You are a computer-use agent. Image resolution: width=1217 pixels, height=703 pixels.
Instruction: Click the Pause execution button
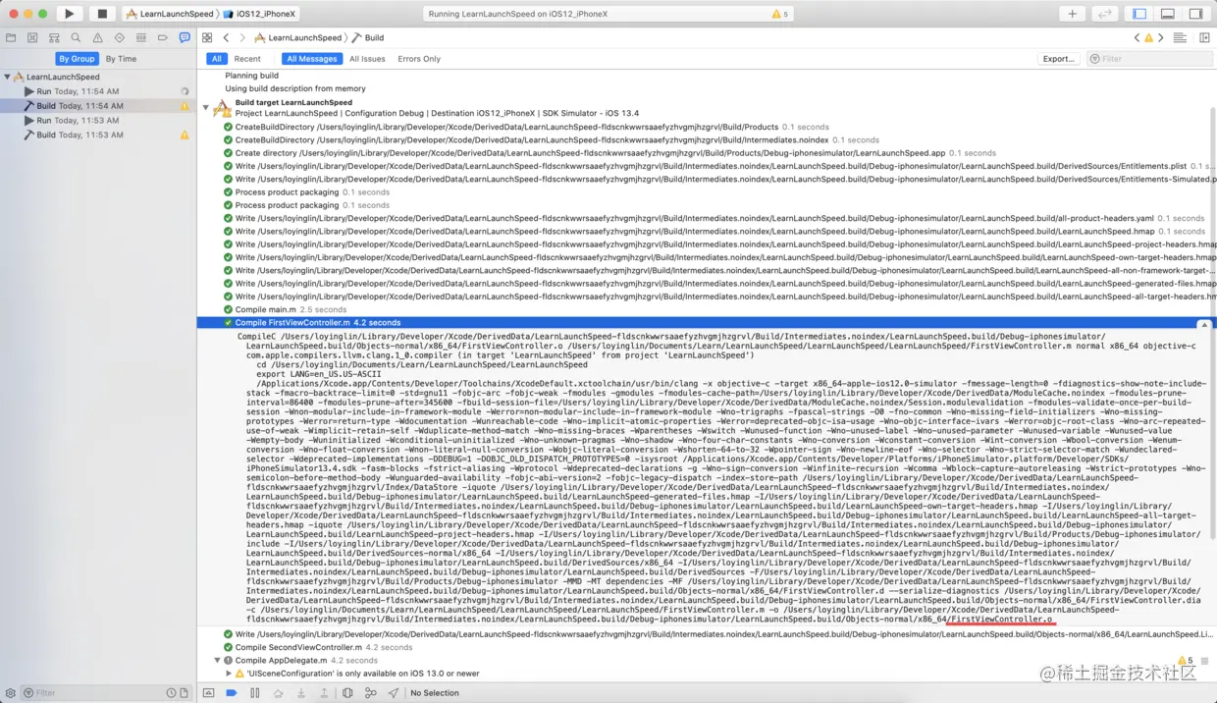255,692
